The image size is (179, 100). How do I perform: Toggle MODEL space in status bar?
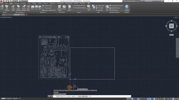point(129,99)
